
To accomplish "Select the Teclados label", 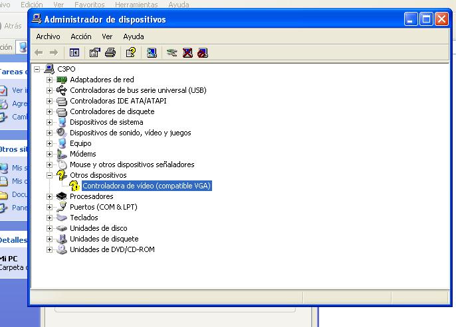I will [x=84, y=218].
